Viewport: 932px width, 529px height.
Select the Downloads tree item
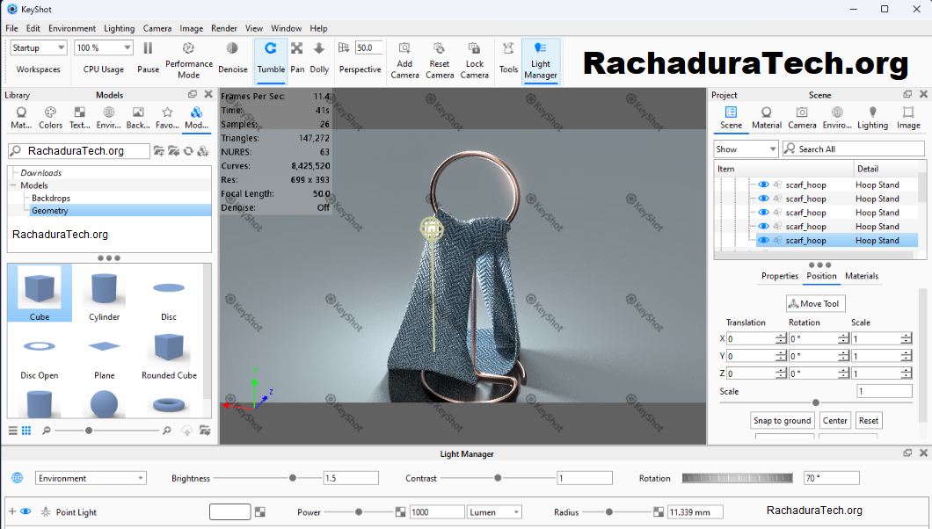click(x=40, y=173)
